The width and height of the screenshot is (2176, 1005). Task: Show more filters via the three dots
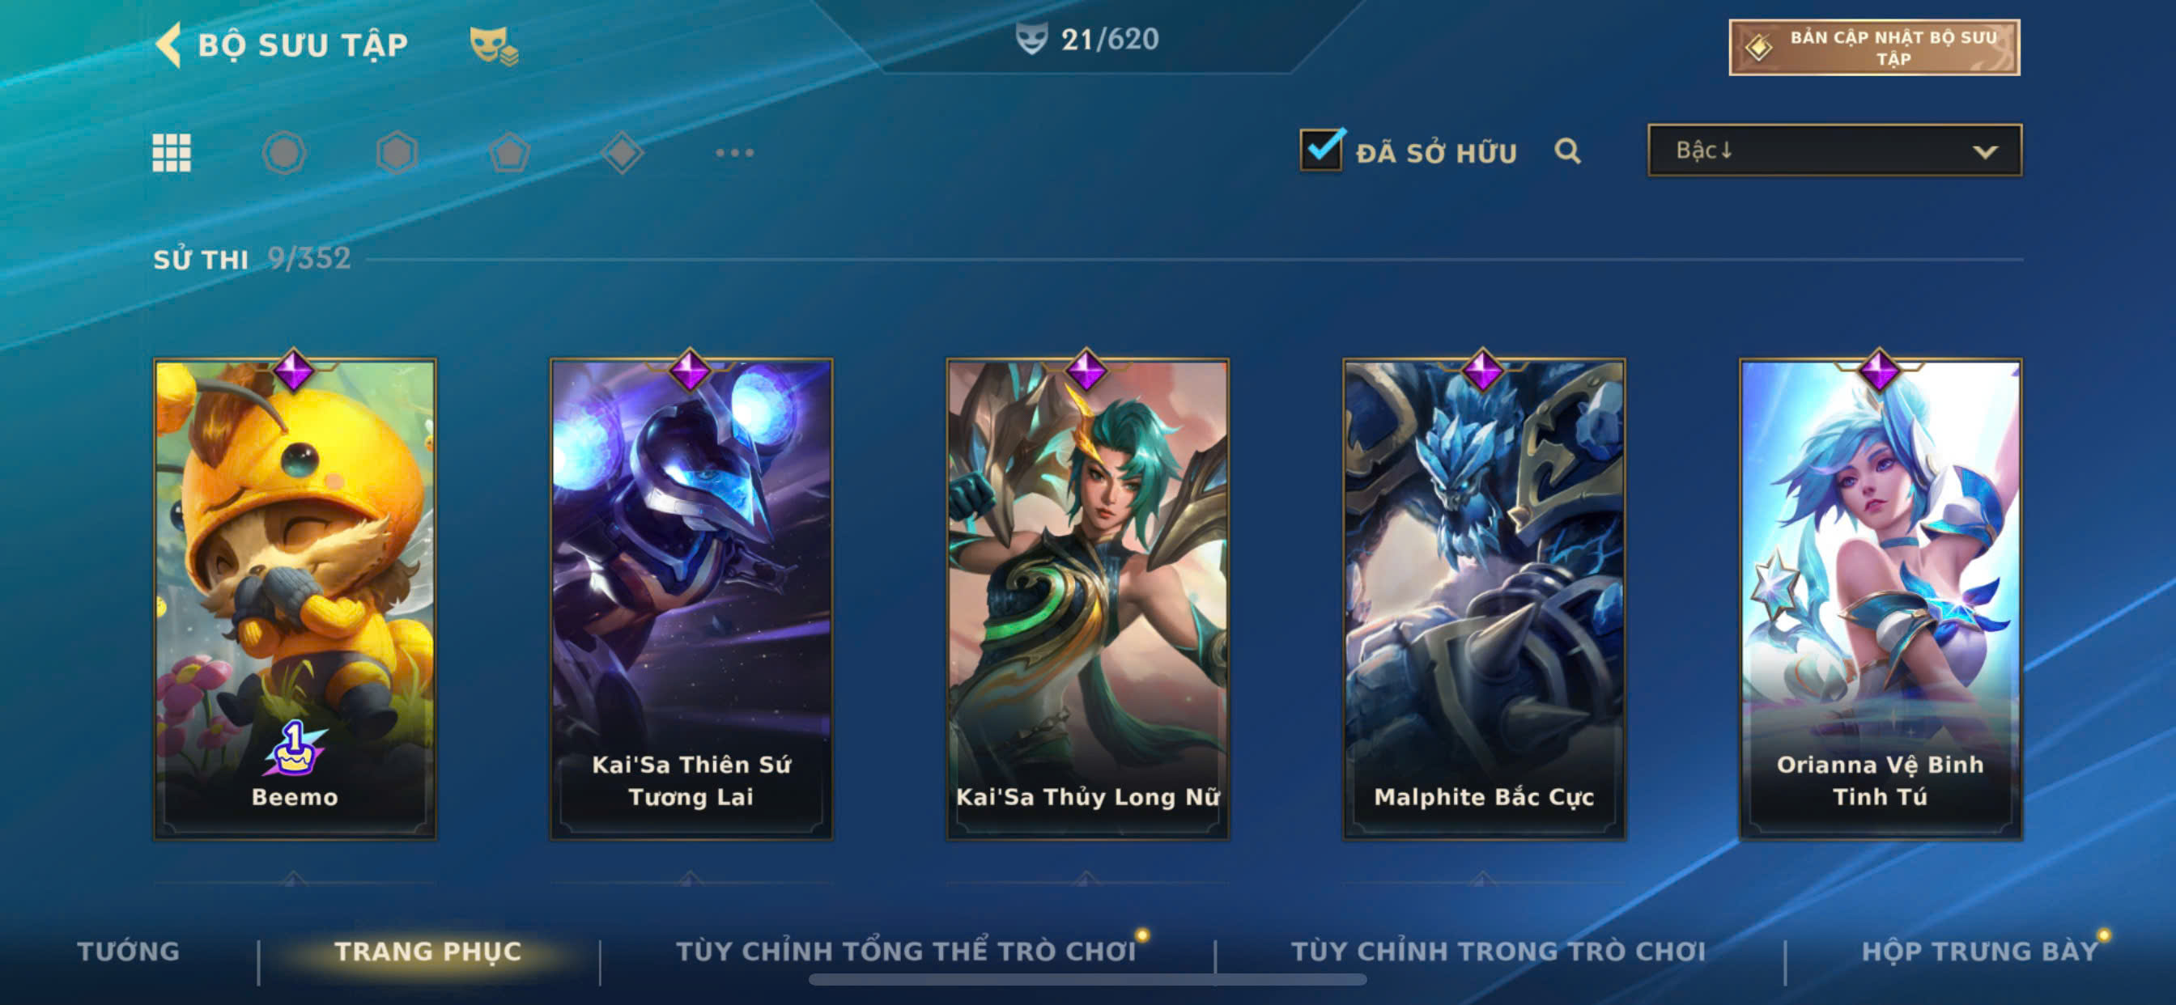734,153
